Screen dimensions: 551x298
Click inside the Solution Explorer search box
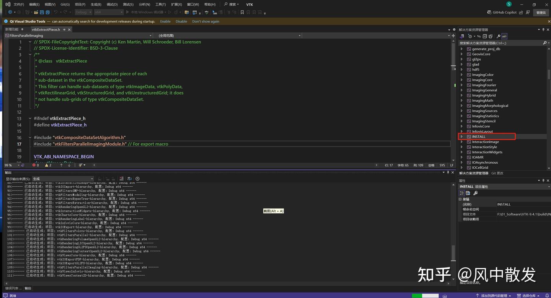click(497, 43)
